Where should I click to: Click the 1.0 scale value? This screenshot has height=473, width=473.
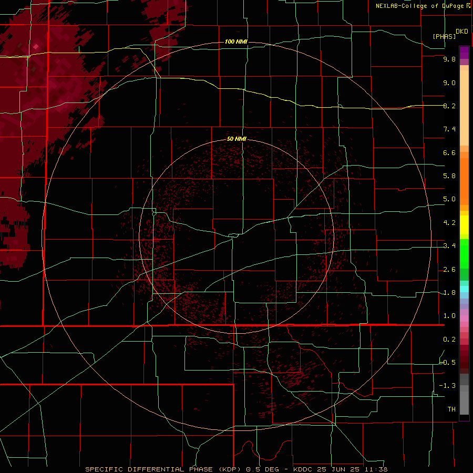pos(449,316)
